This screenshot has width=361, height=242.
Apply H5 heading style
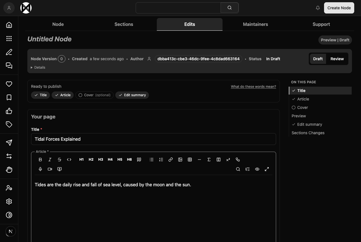tap(120, 160)
